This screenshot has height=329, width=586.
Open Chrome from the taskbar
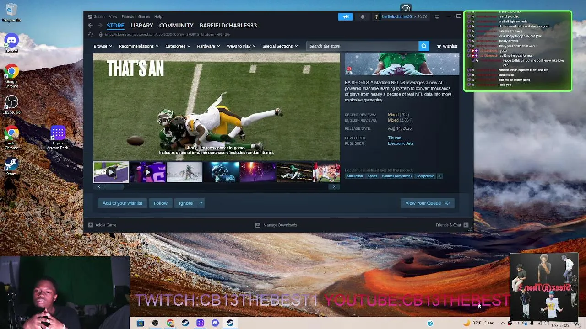(x=170, y=323)
